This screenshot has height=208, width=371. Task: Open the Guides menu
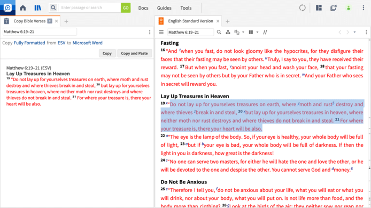[164, 8]
